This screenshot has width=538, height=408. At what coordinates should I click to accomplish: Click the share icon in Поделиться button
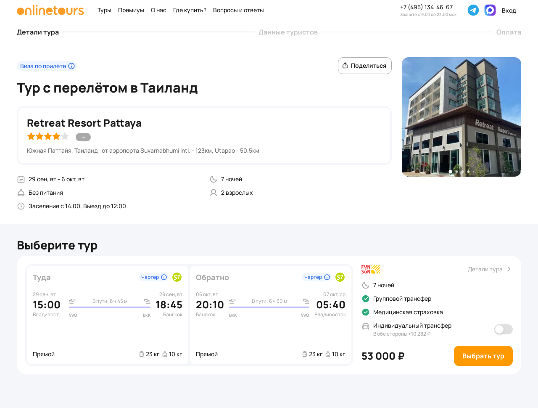coord(345,66)
